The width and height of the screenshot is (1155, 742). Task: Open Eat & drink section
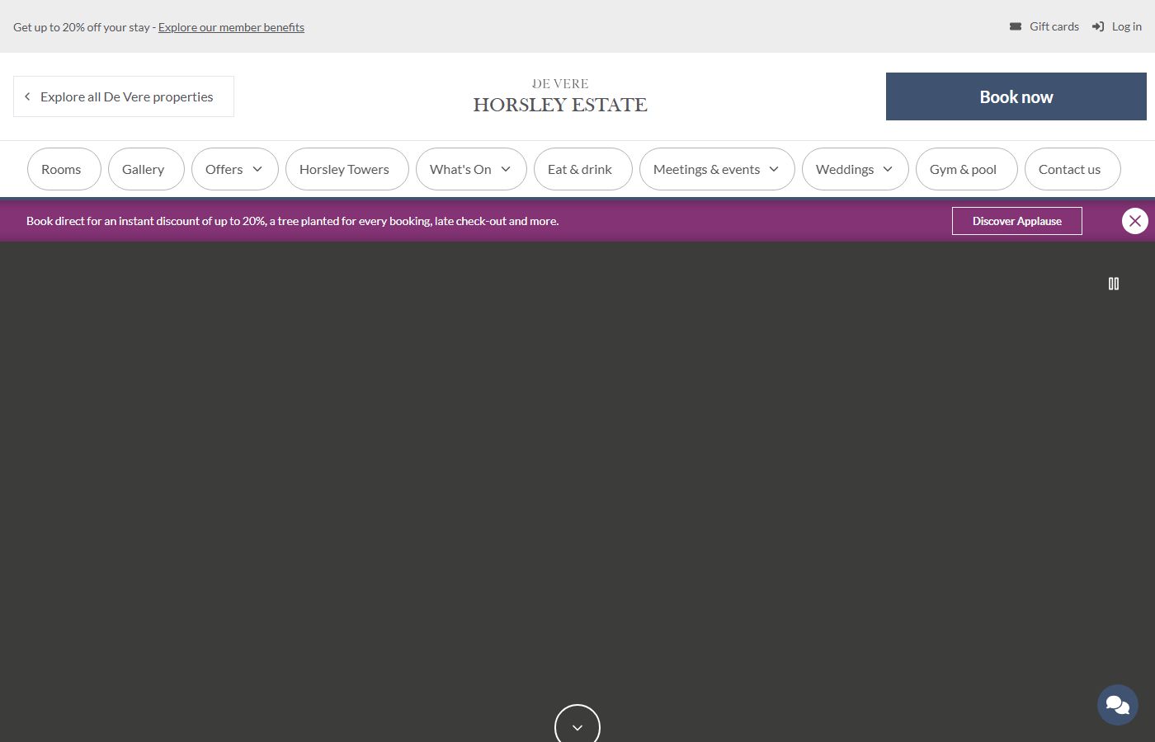(x=583, y=169)
